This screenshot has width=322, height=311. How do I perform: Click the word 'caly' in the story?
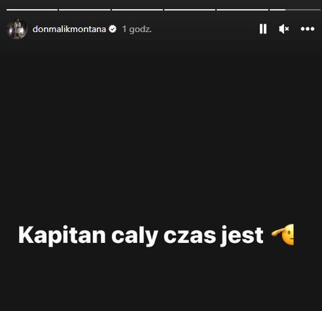(x=135, y=236)
